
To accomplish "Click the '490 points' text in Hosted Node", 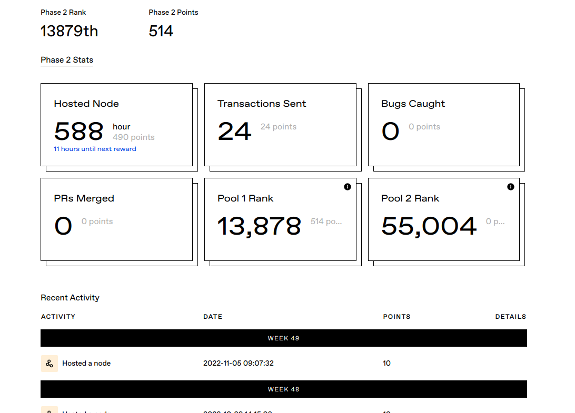I will coord(134,137).
